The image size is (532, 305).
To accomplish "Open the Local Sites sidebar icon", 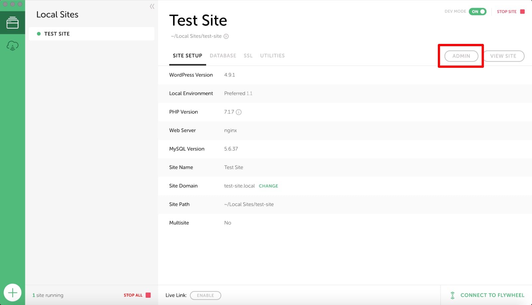I will 13,23.
